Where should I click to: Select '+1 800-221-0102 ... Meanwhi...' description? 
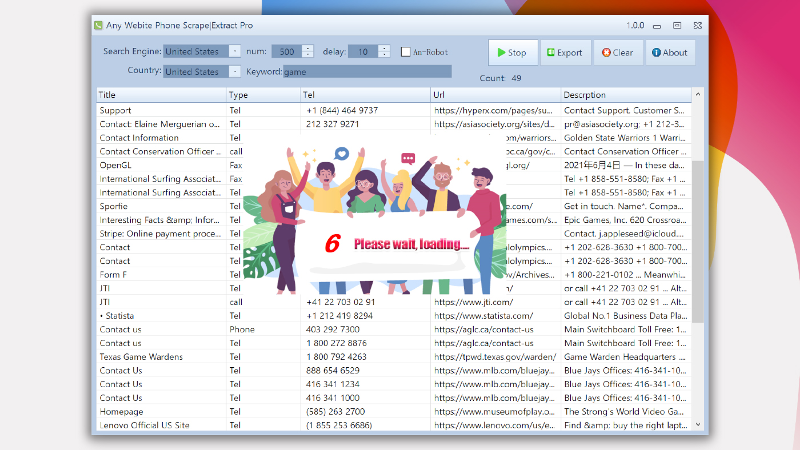(626, 275)
